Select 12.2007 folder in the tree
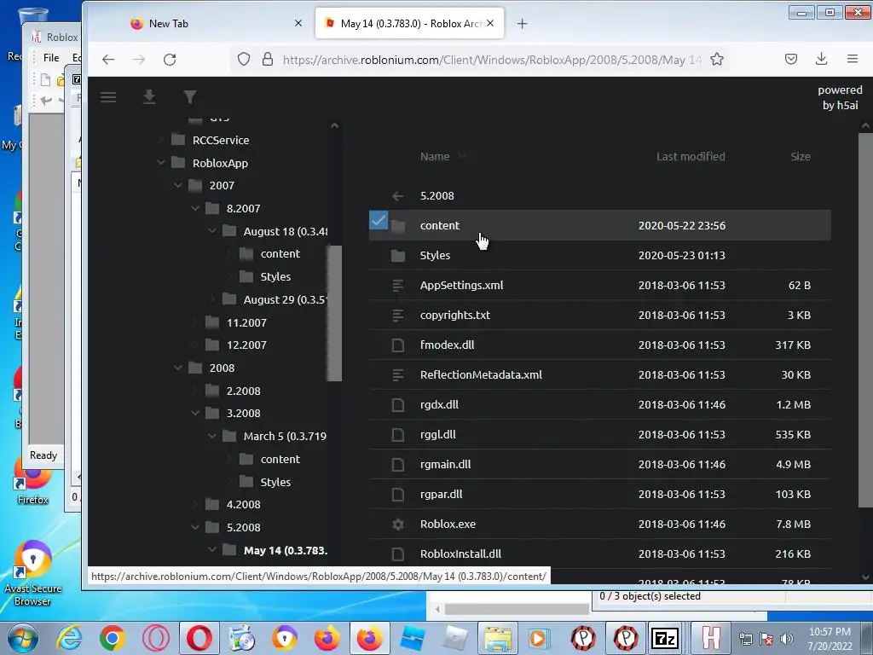 [x=246, y=345]
